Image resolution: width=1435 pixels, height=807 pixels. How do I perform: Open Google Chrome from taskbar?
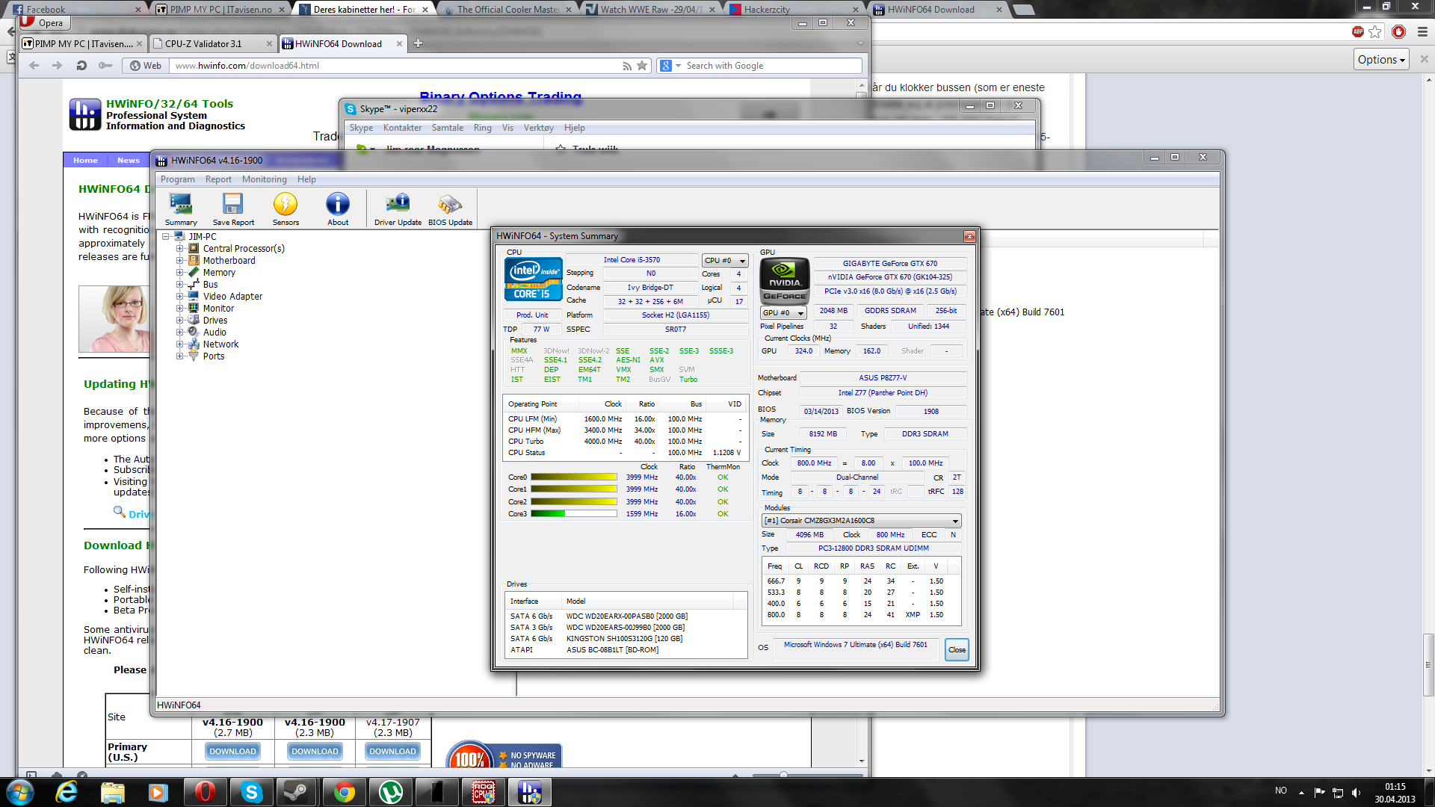pos(344,792)
